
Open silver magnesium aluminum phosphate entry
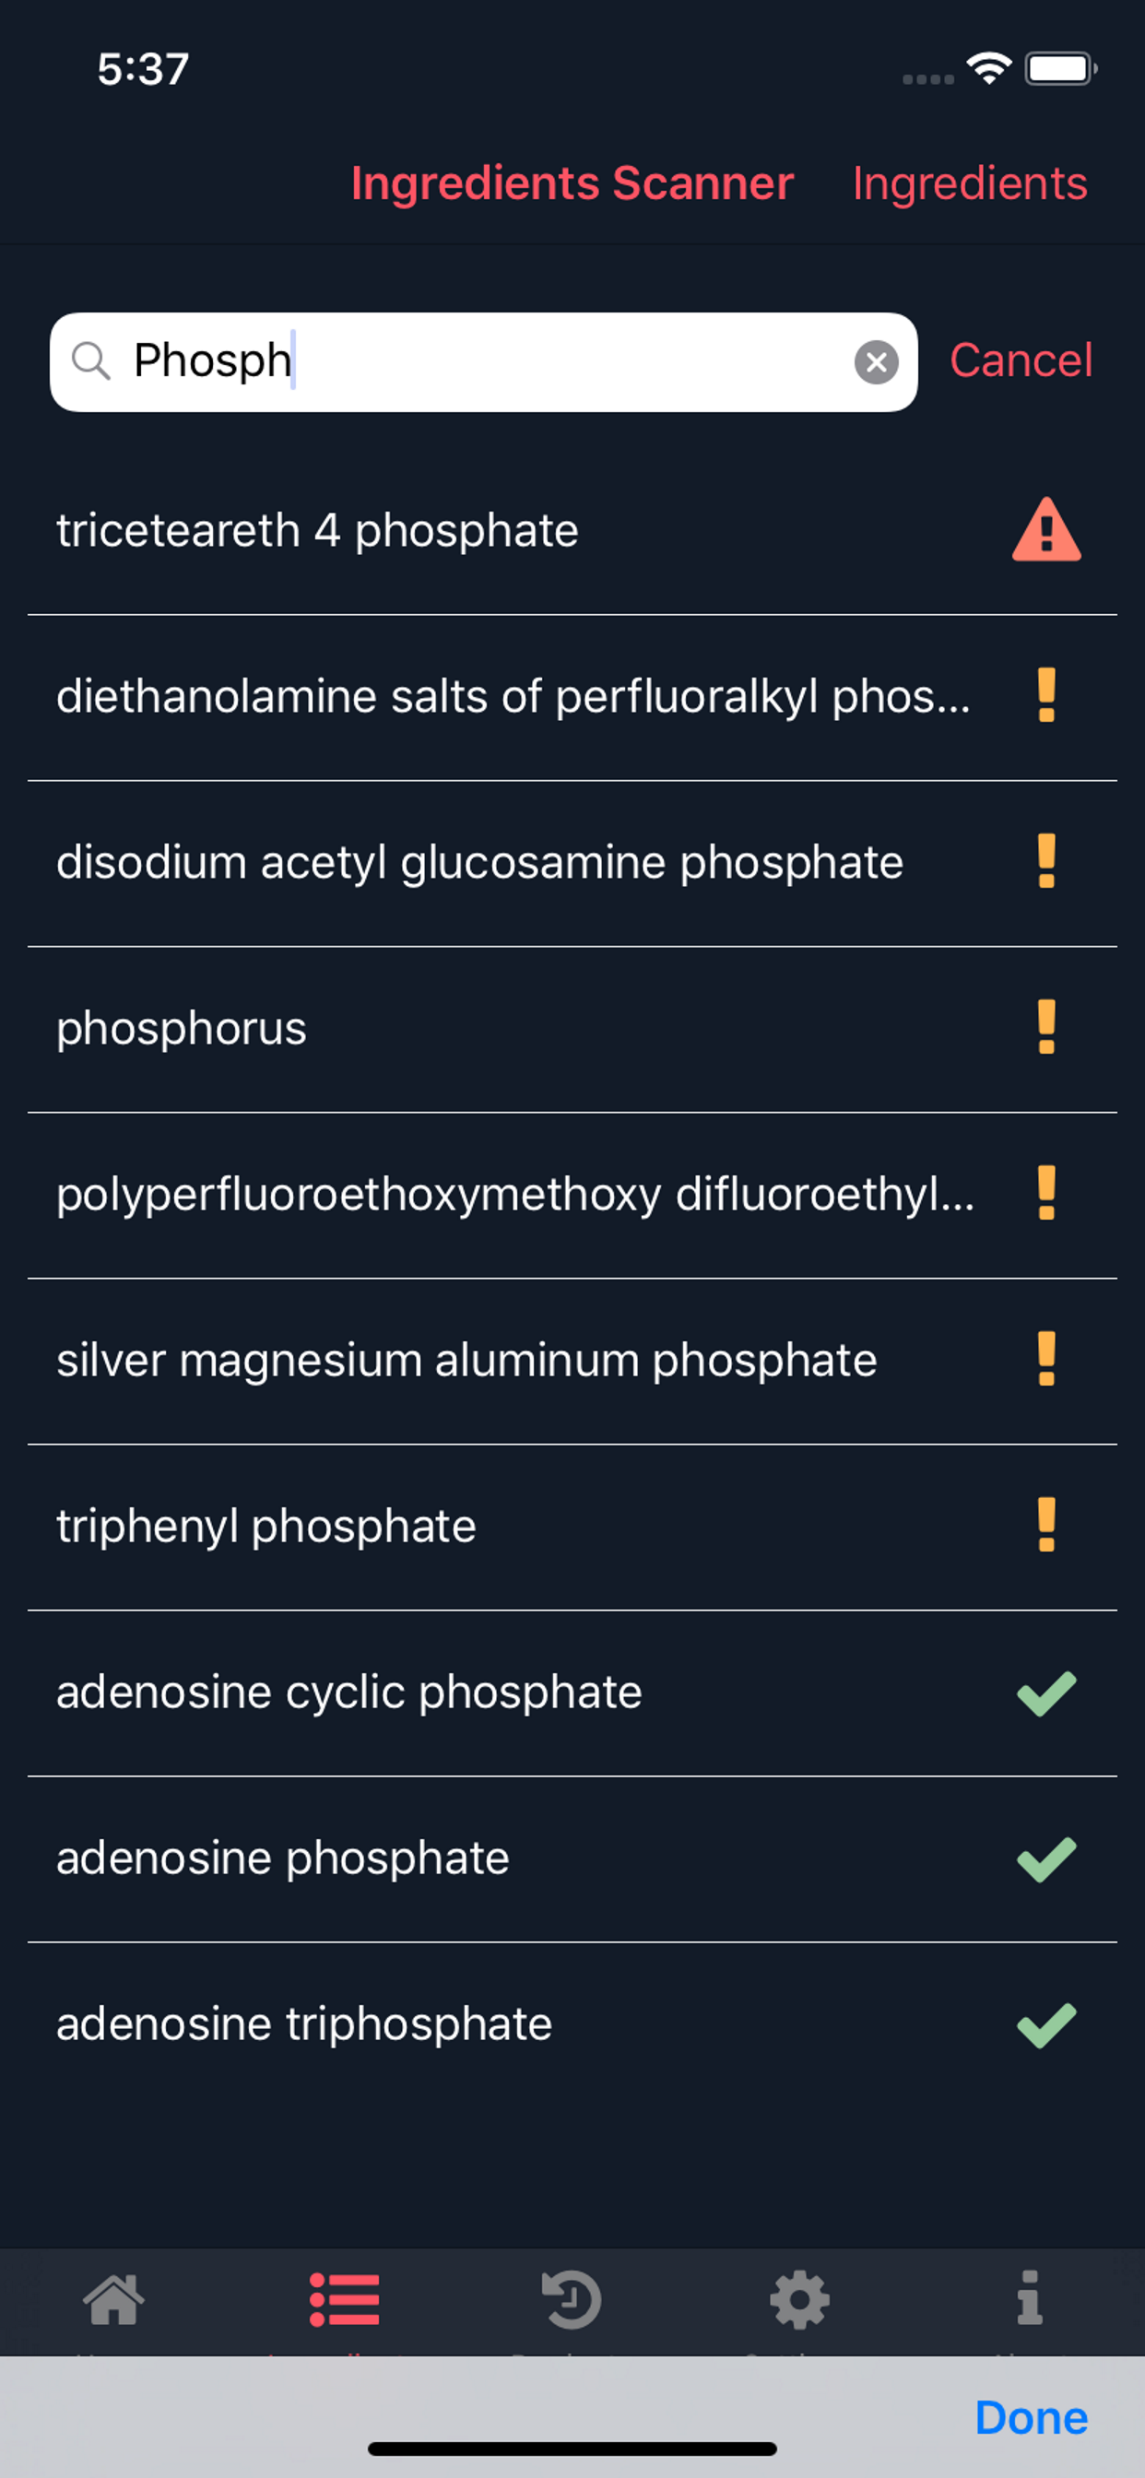pyautogui.click(x=572, y=1362)
